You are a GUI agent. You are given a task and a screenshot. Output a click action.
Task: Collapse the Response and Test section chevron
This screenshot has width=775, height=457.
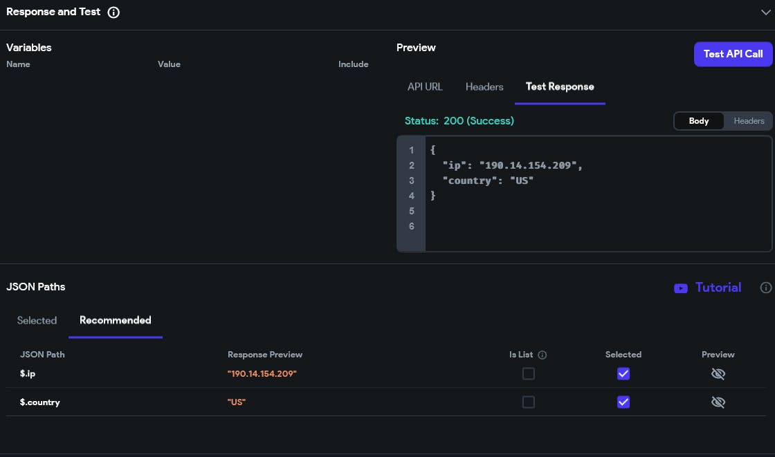coord(765,12)
